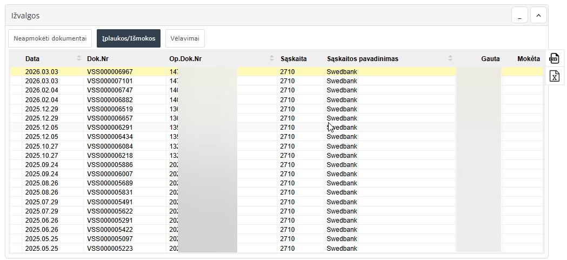The image size is (567, 260).
Task: Click sort arrows in Op.Dok.Nr column
Action: tap(272, 58)
